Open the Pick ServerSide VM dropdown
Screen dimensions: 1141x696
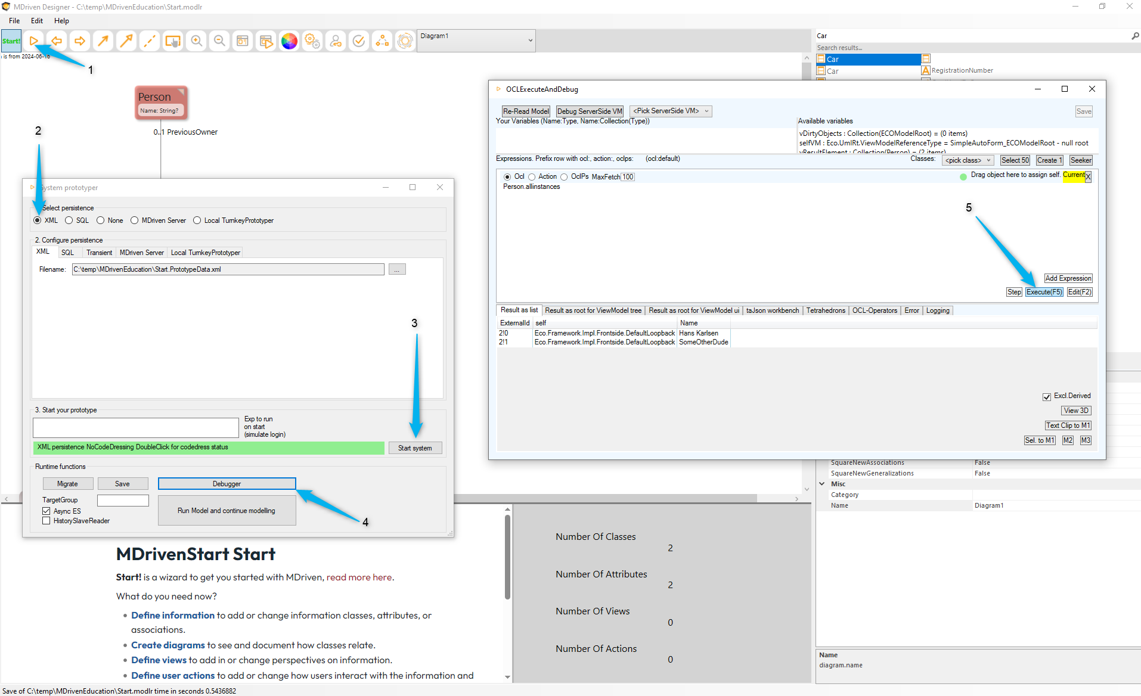point(671,111)
